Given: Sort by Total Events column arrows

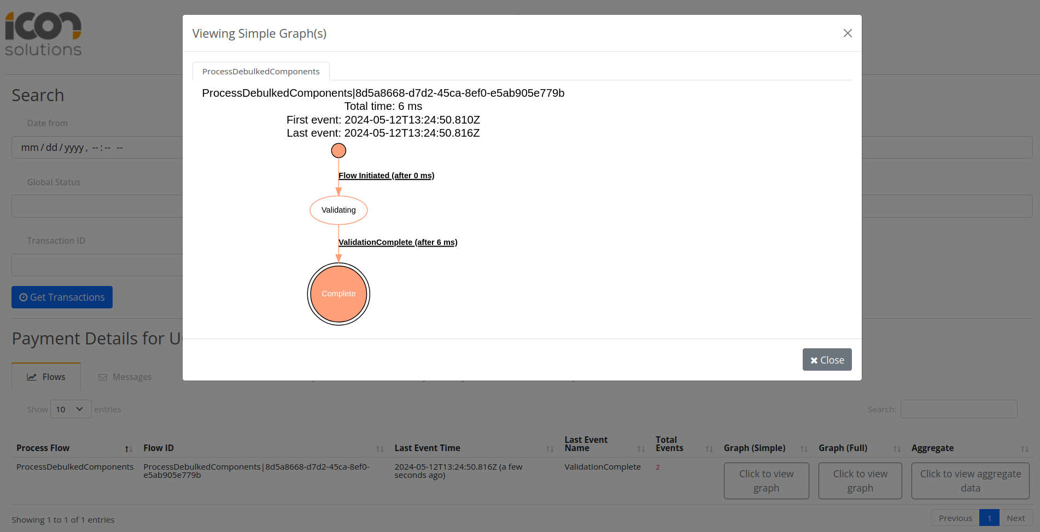Looking at the screenshot, I should pos(709,449).
